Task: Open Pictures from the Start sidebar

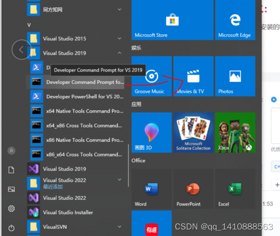Action: pyautogui.click(x=12, y=189)
